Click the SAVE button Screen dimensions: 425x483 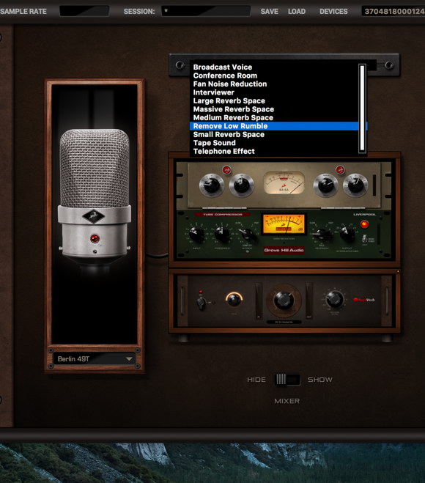[x=269, y=12]
